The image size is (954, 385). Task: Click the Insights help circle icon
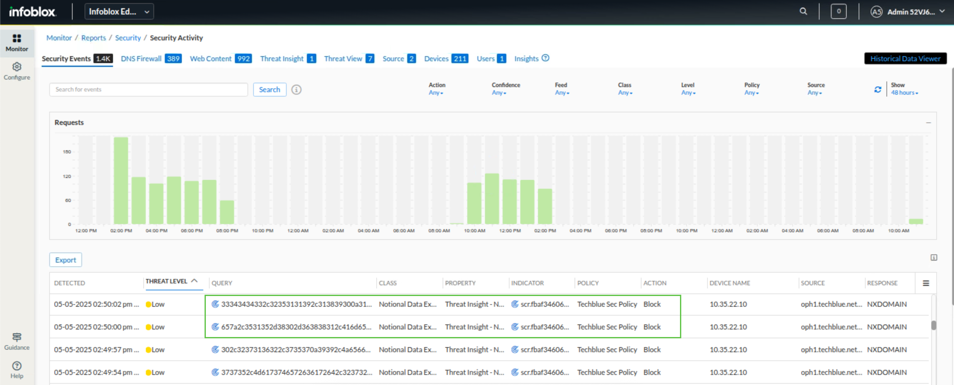tap(545, 58)
